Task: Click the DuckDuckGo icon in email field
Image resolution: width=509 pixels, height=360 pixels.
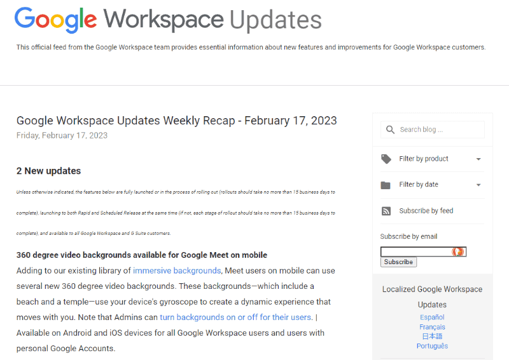Action: [457, 251]
